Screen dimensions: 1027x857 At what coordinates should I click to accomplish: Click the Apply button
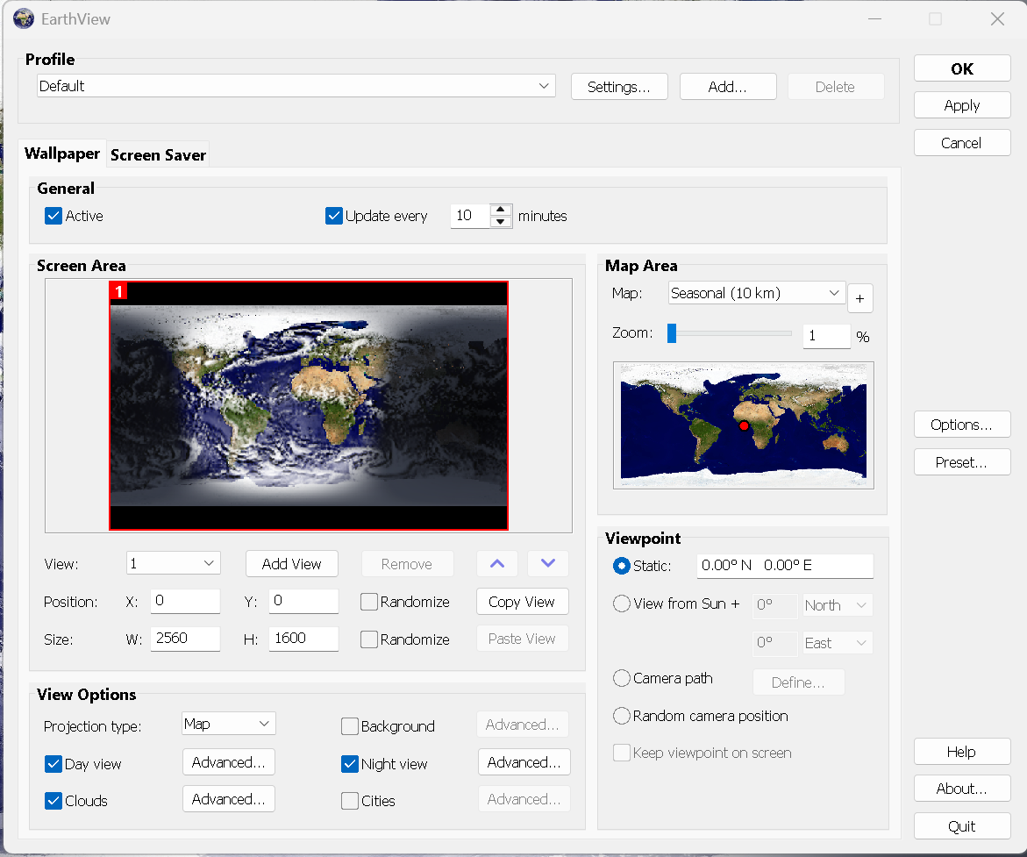(x=961, y=105)
